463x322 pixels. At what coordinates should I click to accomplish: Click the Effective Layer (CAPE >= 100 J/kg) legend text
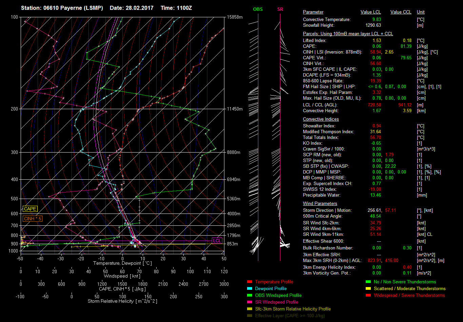pyautogui.click(x=290, y=316)
